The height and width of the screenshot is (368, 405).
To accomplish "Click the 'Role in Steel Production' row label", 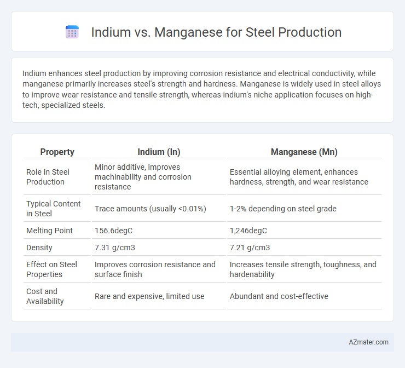I will coord(48,177).
